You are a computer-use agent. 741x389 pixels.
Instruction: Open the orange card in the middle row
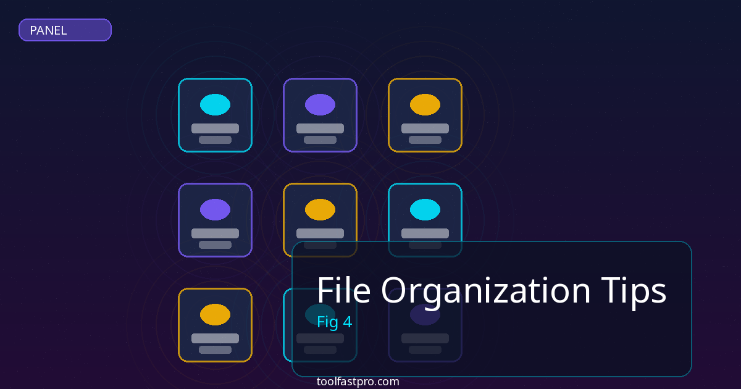click(320, 220)
